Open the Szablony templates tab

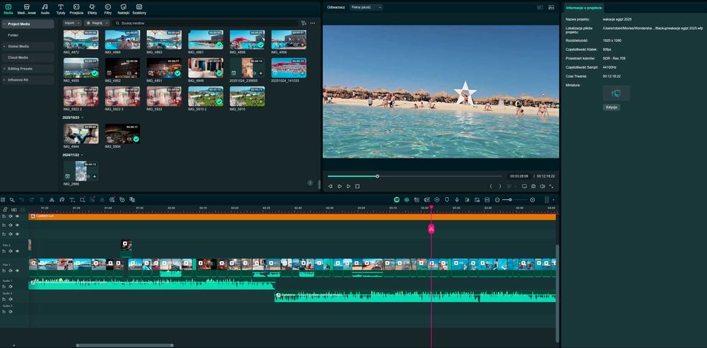[139, 9]
